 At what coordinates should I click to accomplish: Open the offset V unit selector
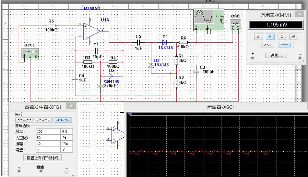point(66,150)
